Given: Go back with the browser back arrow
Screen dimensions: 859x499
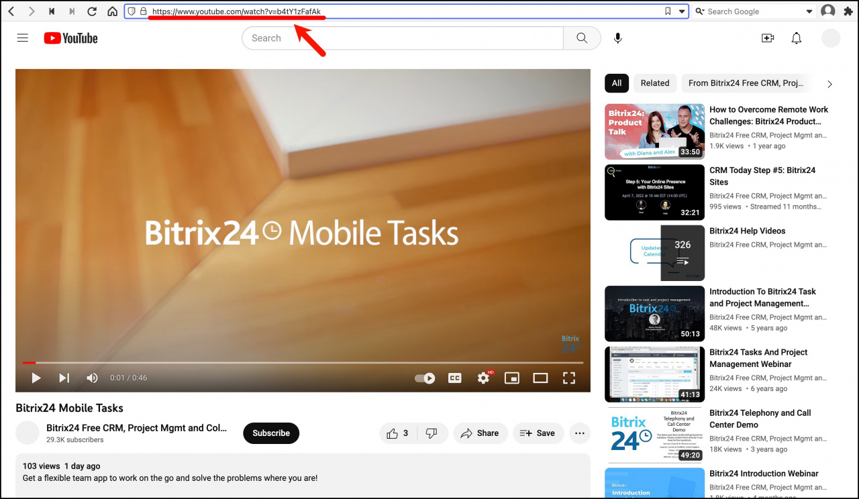Looking at the screenshot, I should pyautogui.click(x=11, y=11).
